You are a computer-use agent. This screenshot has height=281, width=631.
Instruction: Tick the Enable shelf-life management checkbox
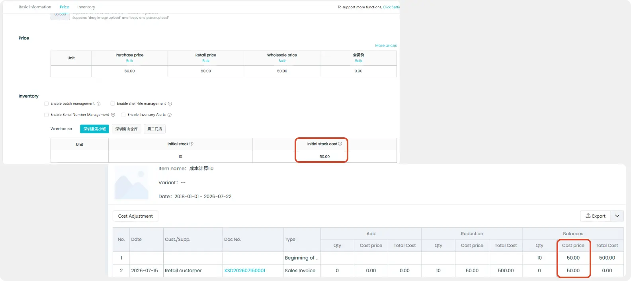[113, 103]
